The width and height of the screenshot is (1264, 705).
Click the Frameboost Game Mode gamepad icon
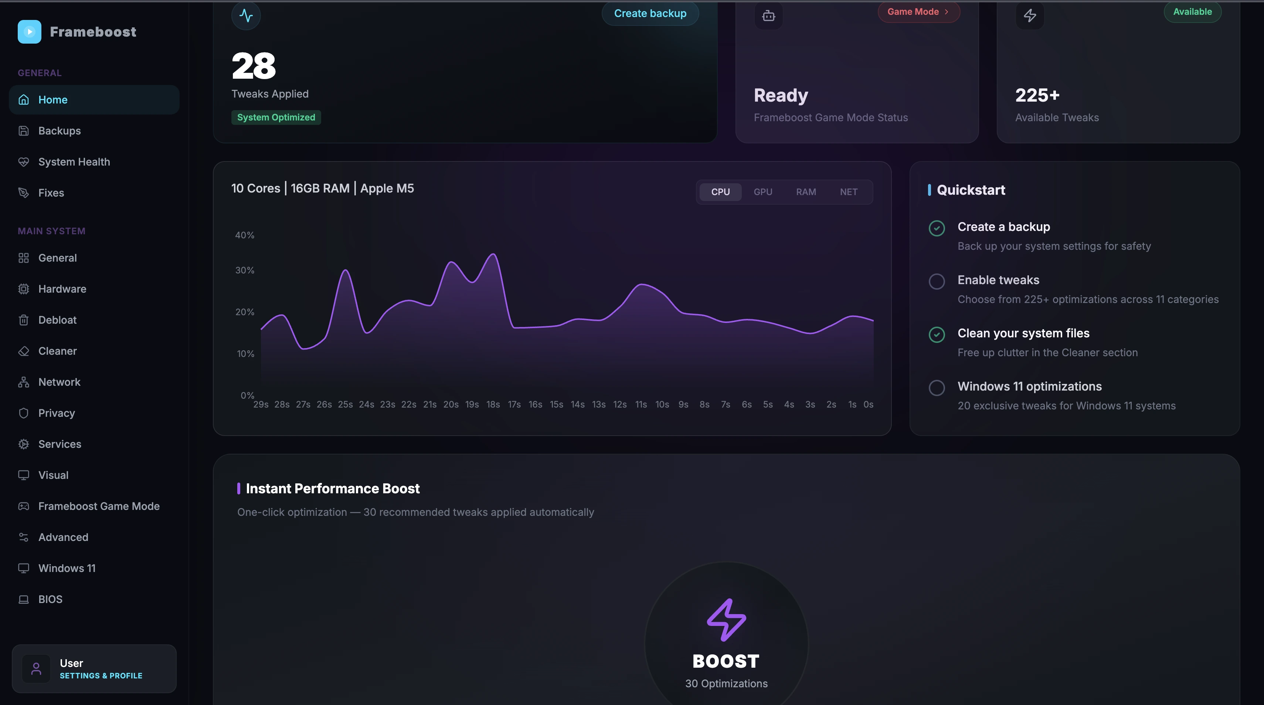pos(24,506)
